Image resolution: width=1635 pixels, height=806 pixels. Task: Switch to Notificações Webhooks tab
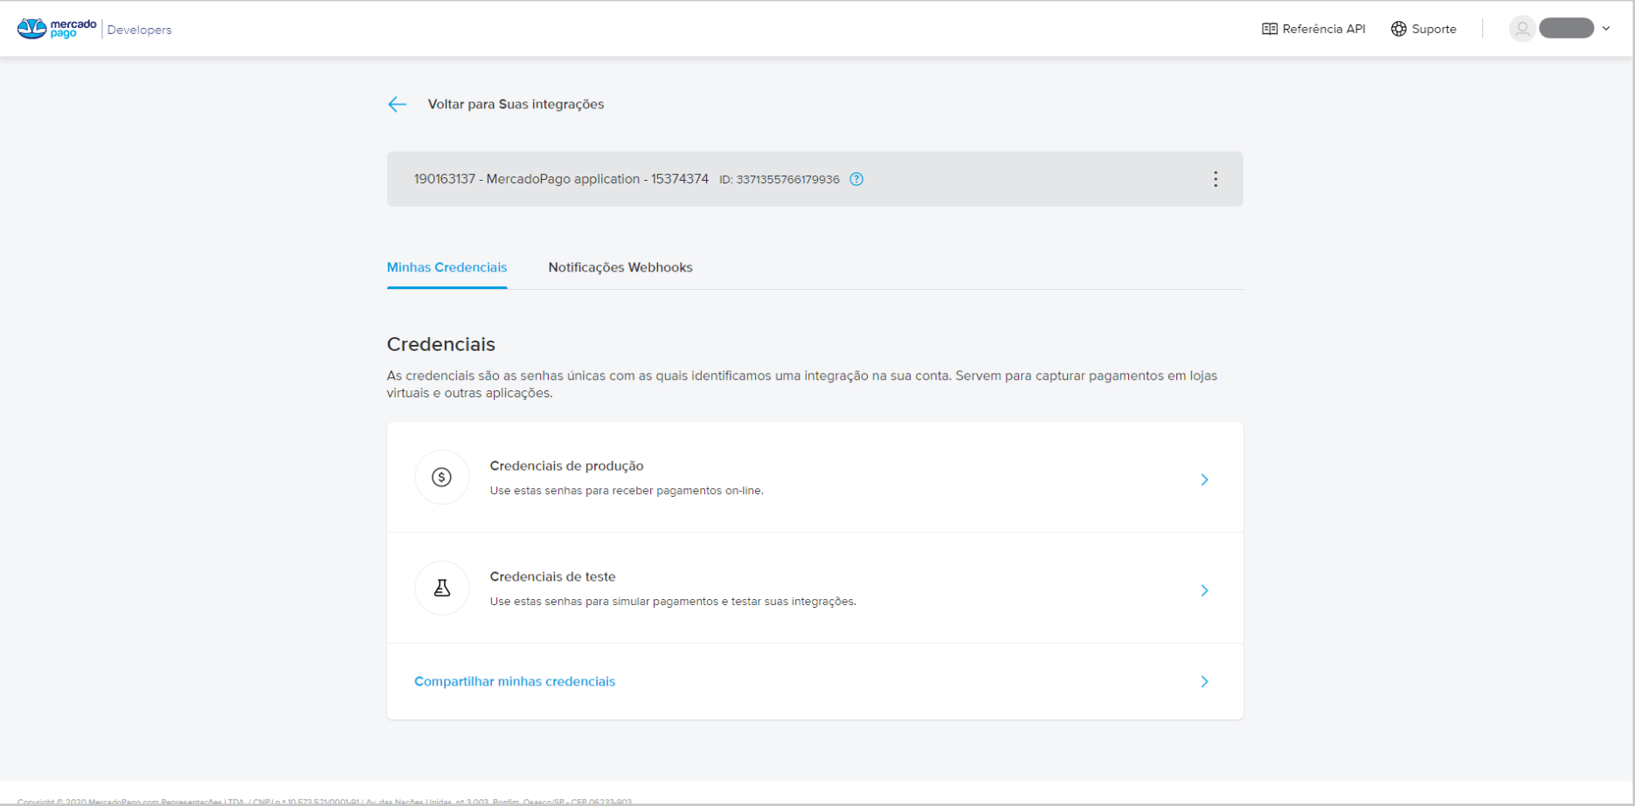tap(620, 267)
